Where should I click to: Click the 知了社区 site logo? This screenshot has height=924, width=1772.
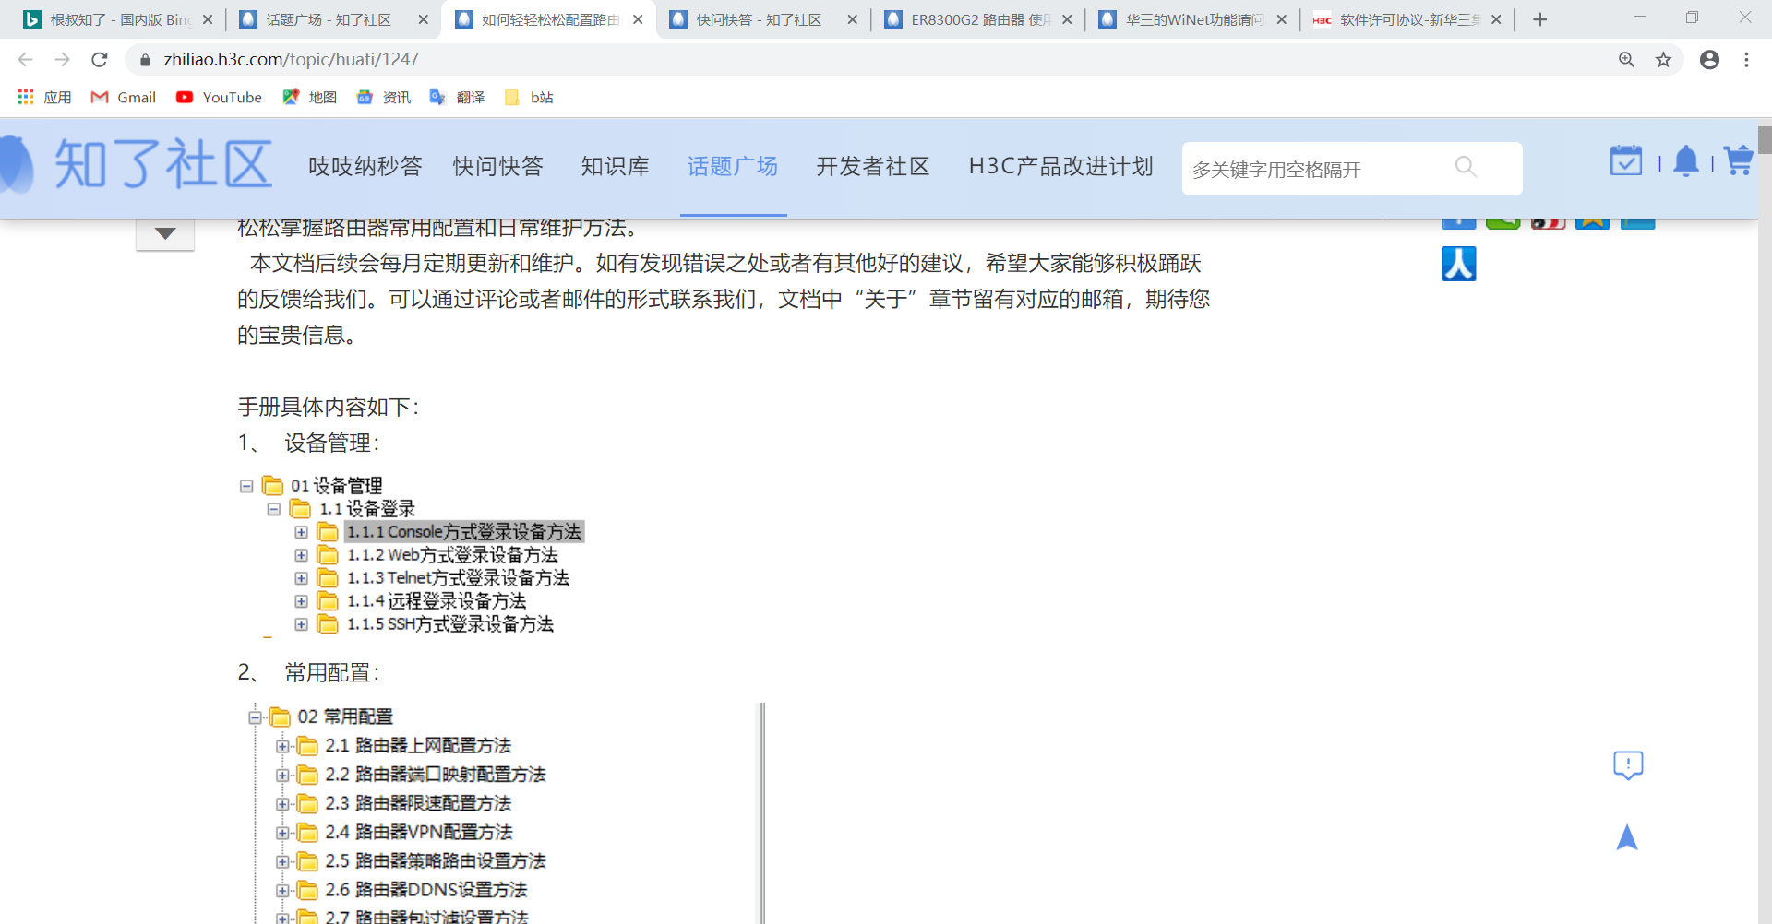pos(137,165)
